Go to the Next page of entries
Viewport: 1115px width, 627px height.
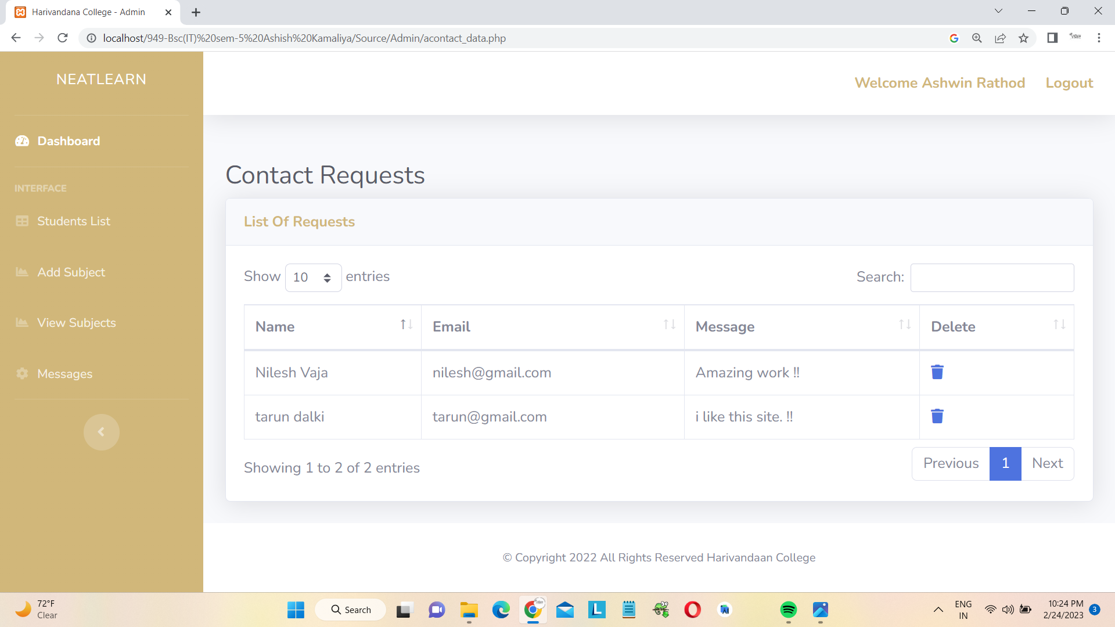(x=1047, y=463)
